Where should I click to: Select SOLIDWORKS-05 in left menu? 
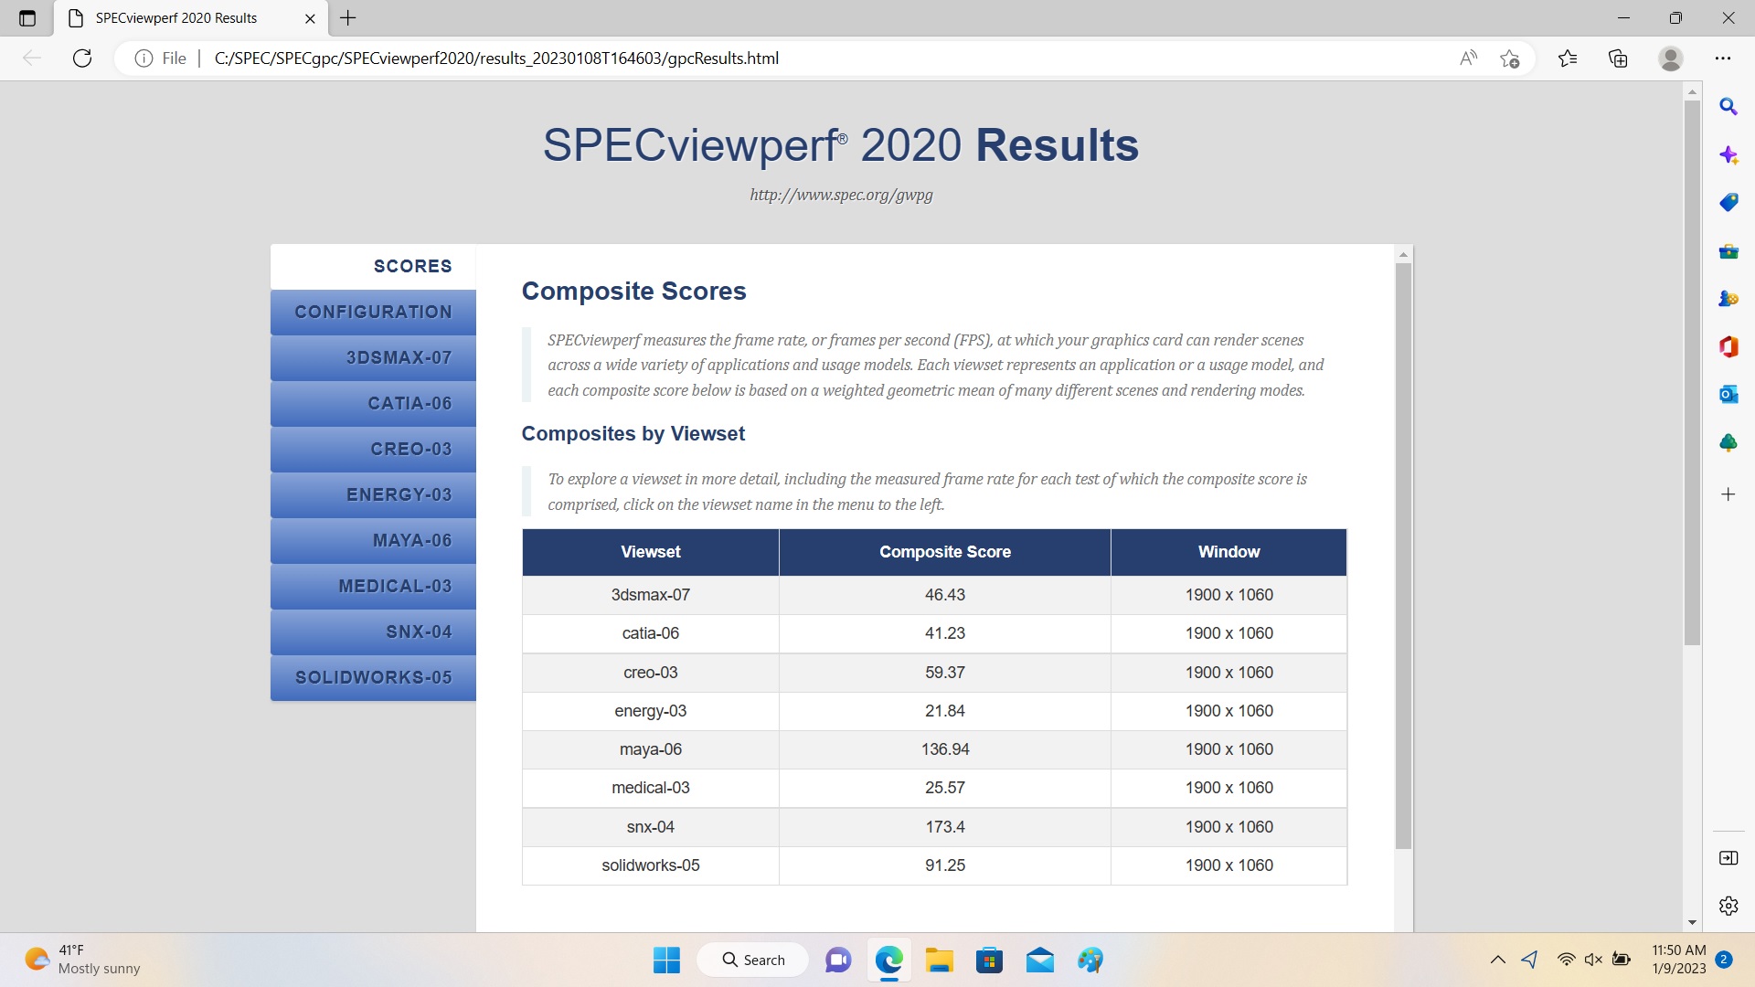[373, 678]
